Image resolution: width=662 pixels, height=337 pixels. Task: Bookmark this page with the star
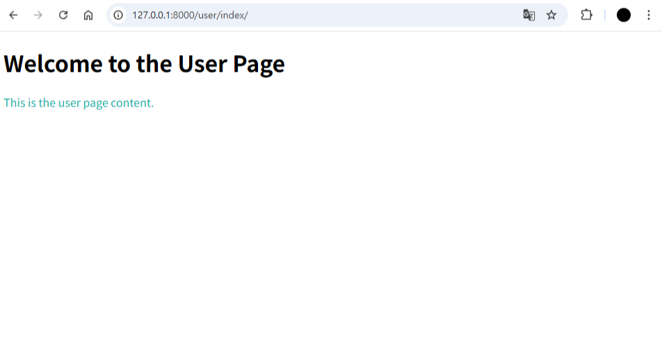click(x=551, y=15)
